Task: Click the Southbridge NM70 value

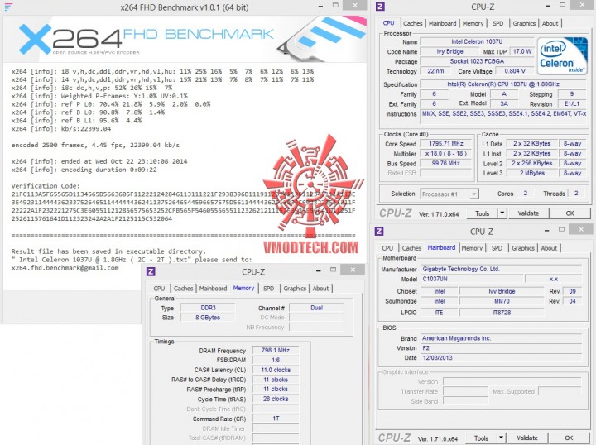Action: point(502,301)
